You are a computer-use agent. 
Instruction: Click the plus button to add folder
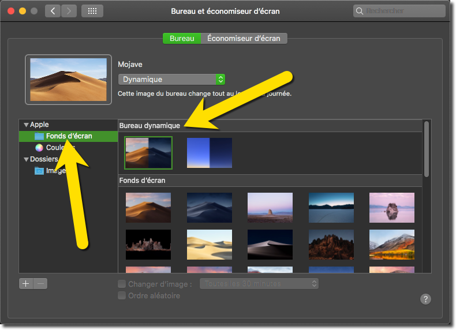click(x=26, y=283)
